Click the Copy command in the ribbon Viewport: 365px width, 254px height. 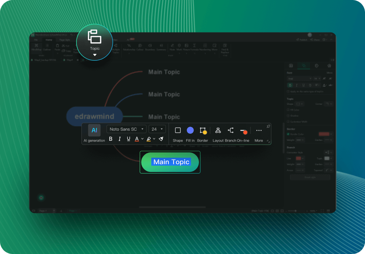click(66, 51)
